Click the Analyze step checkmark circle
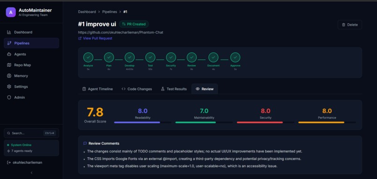 [88, 57]
